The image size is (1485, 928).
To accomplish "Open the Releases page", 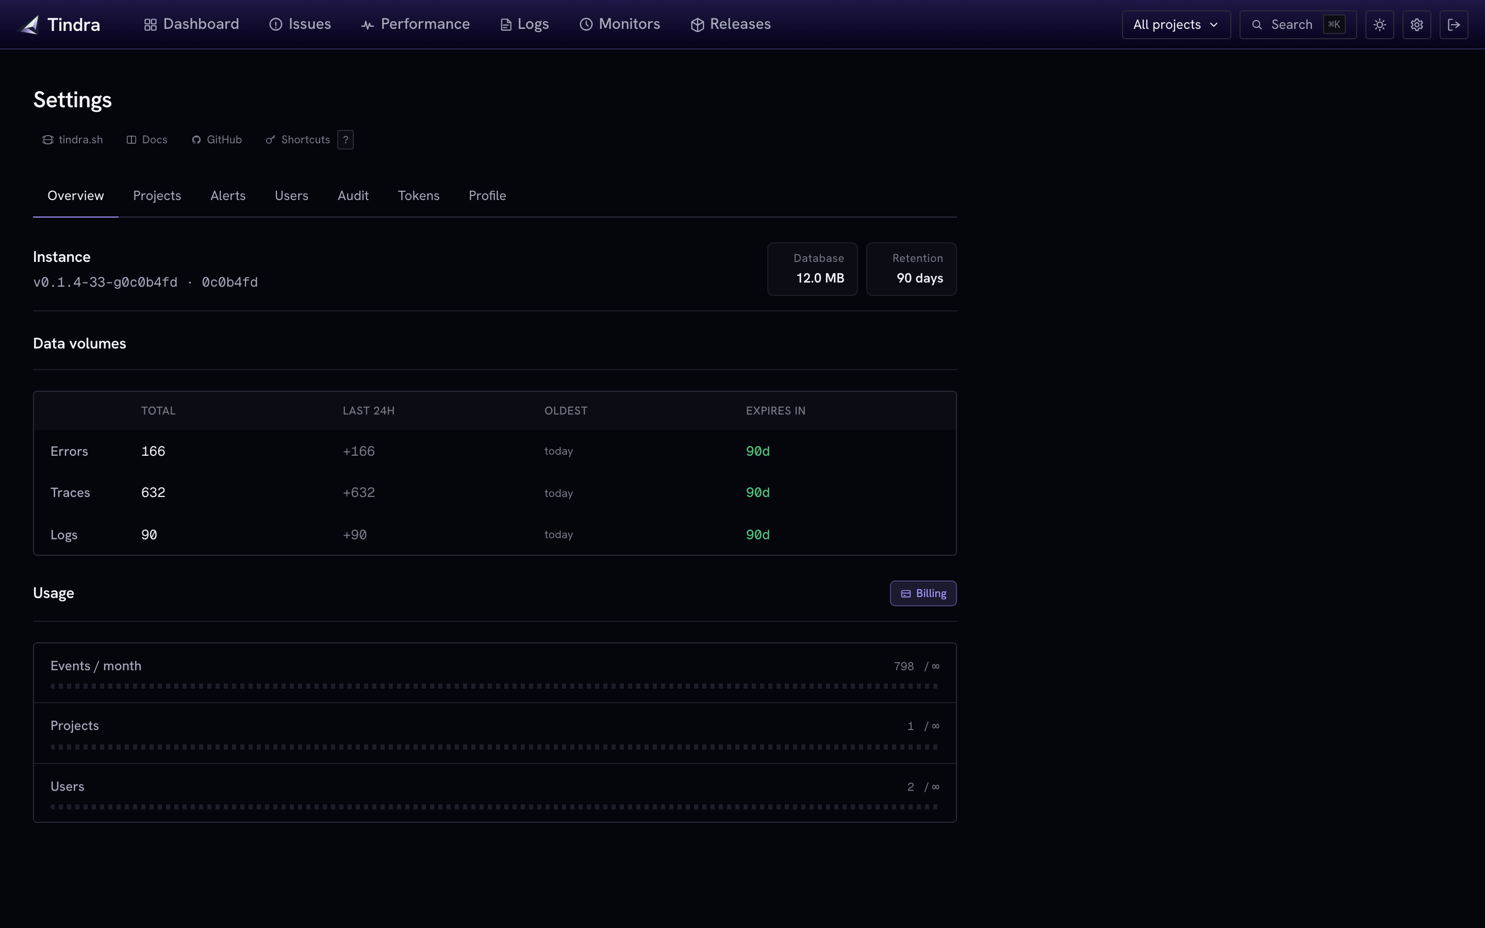I will click(x=730, y=24).
